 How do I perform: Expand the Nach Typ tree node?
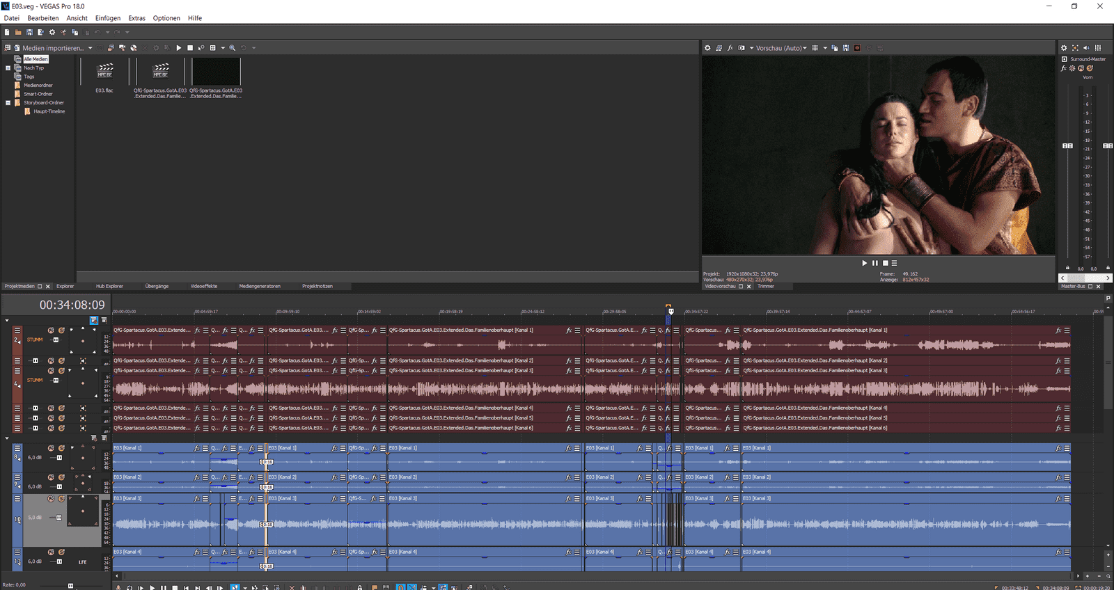(8, 68)
